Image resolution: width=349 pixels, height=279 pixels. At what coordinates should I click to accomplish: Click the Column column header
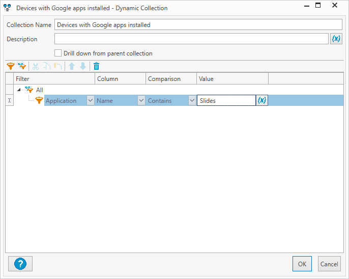[x=121, y=78]
